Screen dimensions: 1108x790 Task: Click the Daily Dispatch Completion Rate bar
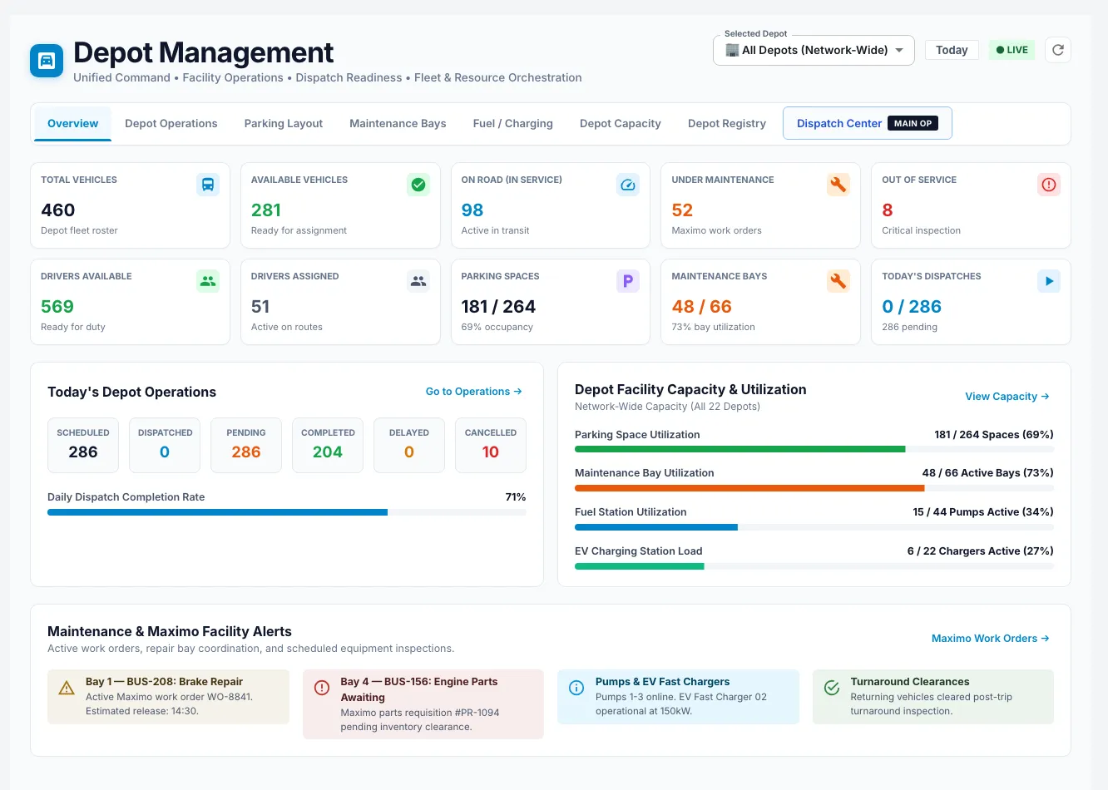coord(287,512)
